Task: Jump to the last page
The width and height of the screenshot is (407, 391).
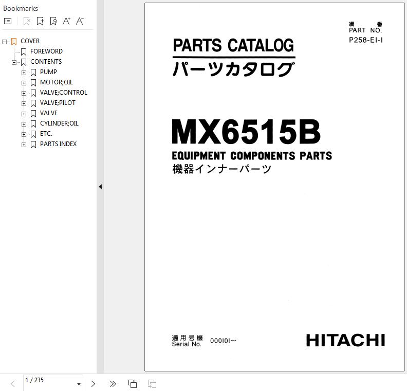Action: [113, 384]
